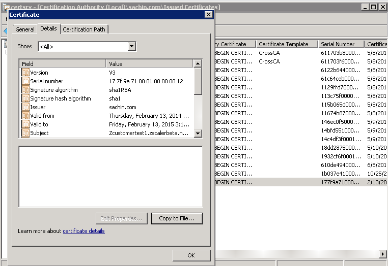Image resolution: width=388 pixels, height=266 pixels.
Task: Select the Valid from field icon
Action: point(25,116)
